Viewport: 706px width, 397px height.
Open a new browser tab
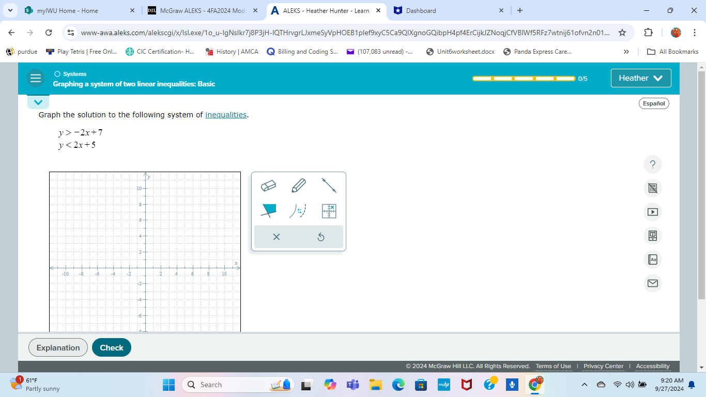pos(520,10)
